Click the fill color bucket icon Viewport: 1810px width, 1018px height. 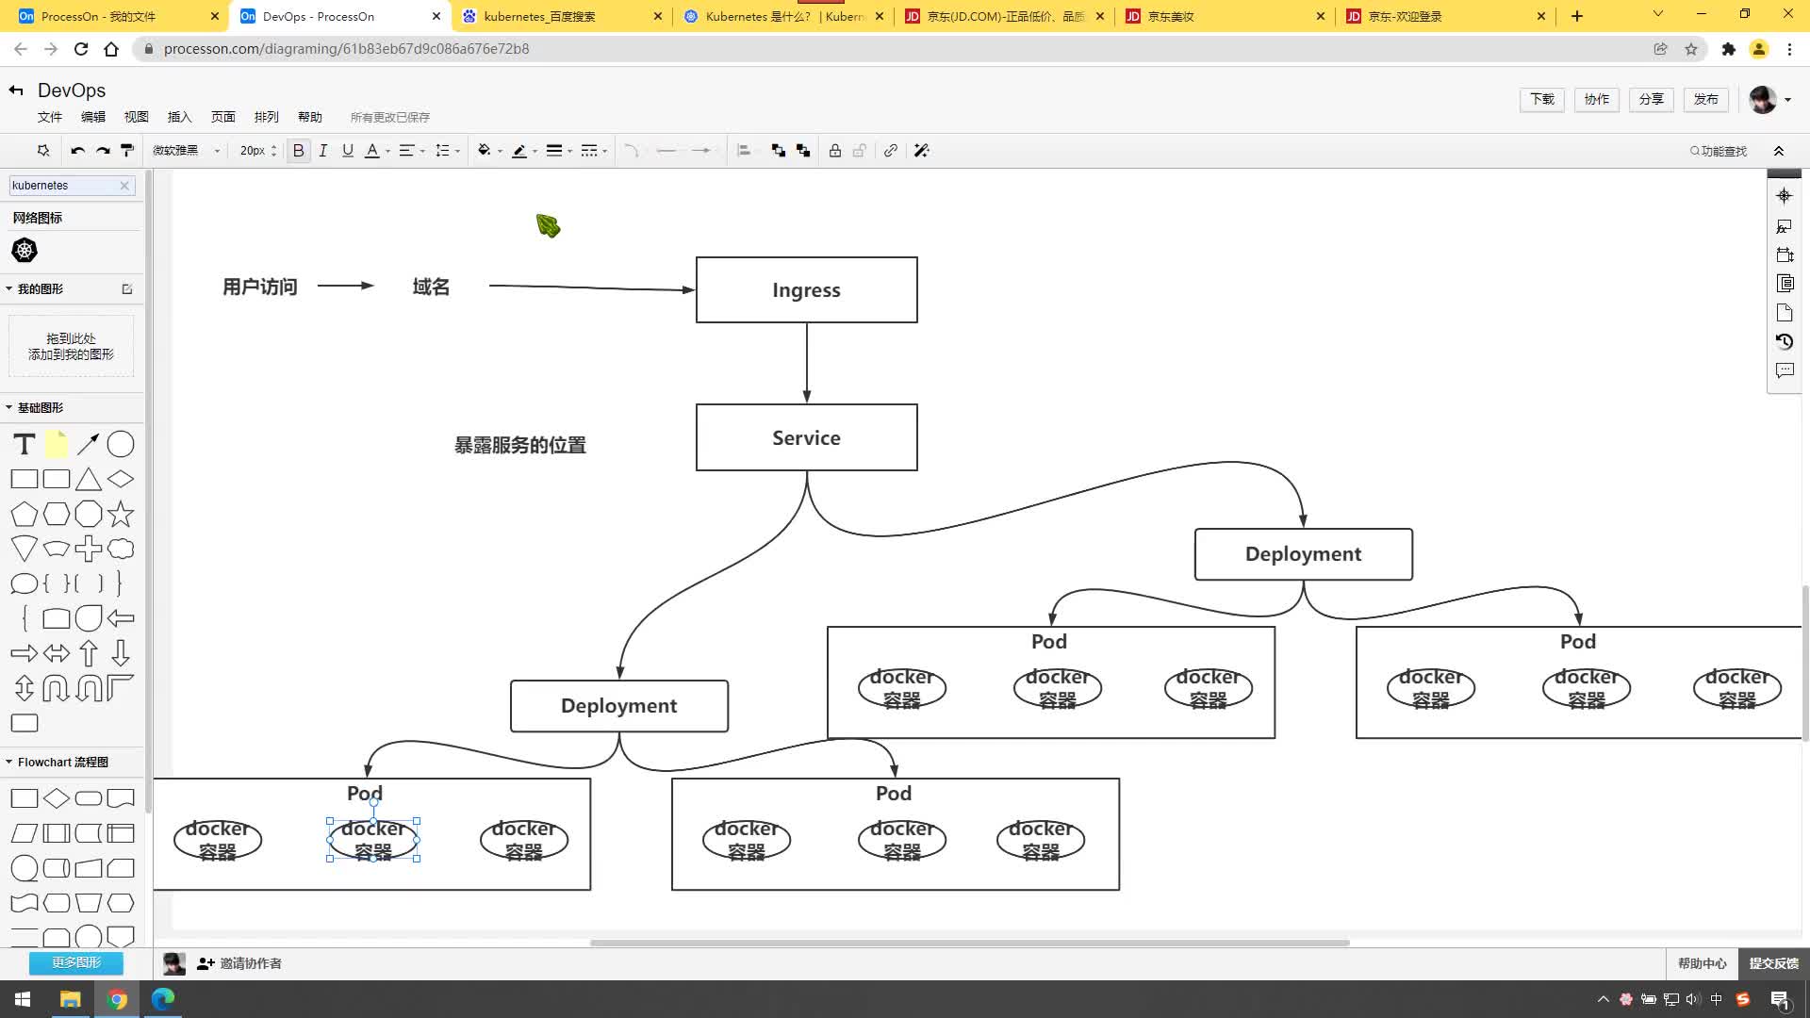[484, 151]
